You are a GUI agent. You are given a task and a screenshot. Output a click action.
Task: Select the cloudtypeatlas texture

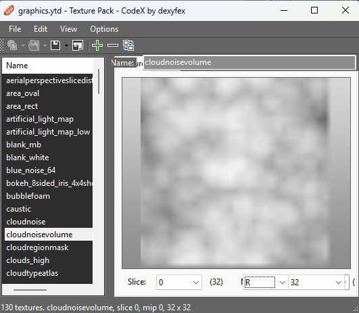49,273
